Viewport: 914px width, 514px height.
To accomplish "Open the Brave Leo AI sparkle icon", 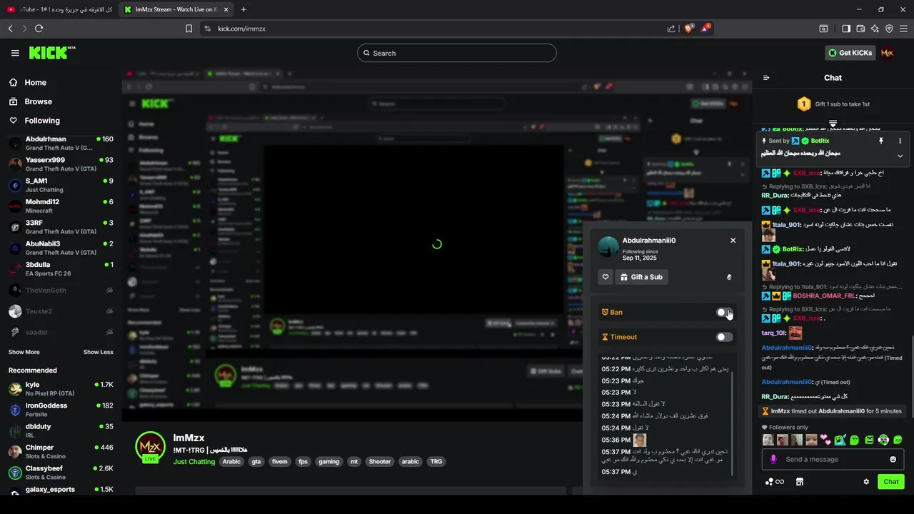I will point(875,29).
